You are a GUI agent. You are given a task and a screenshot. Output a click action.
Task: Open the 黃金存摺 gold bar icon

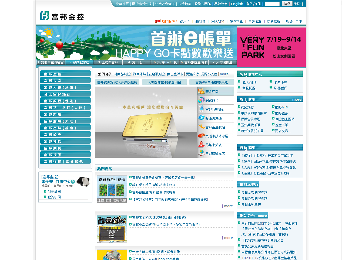pyautogui.click(x=201, y=91)
